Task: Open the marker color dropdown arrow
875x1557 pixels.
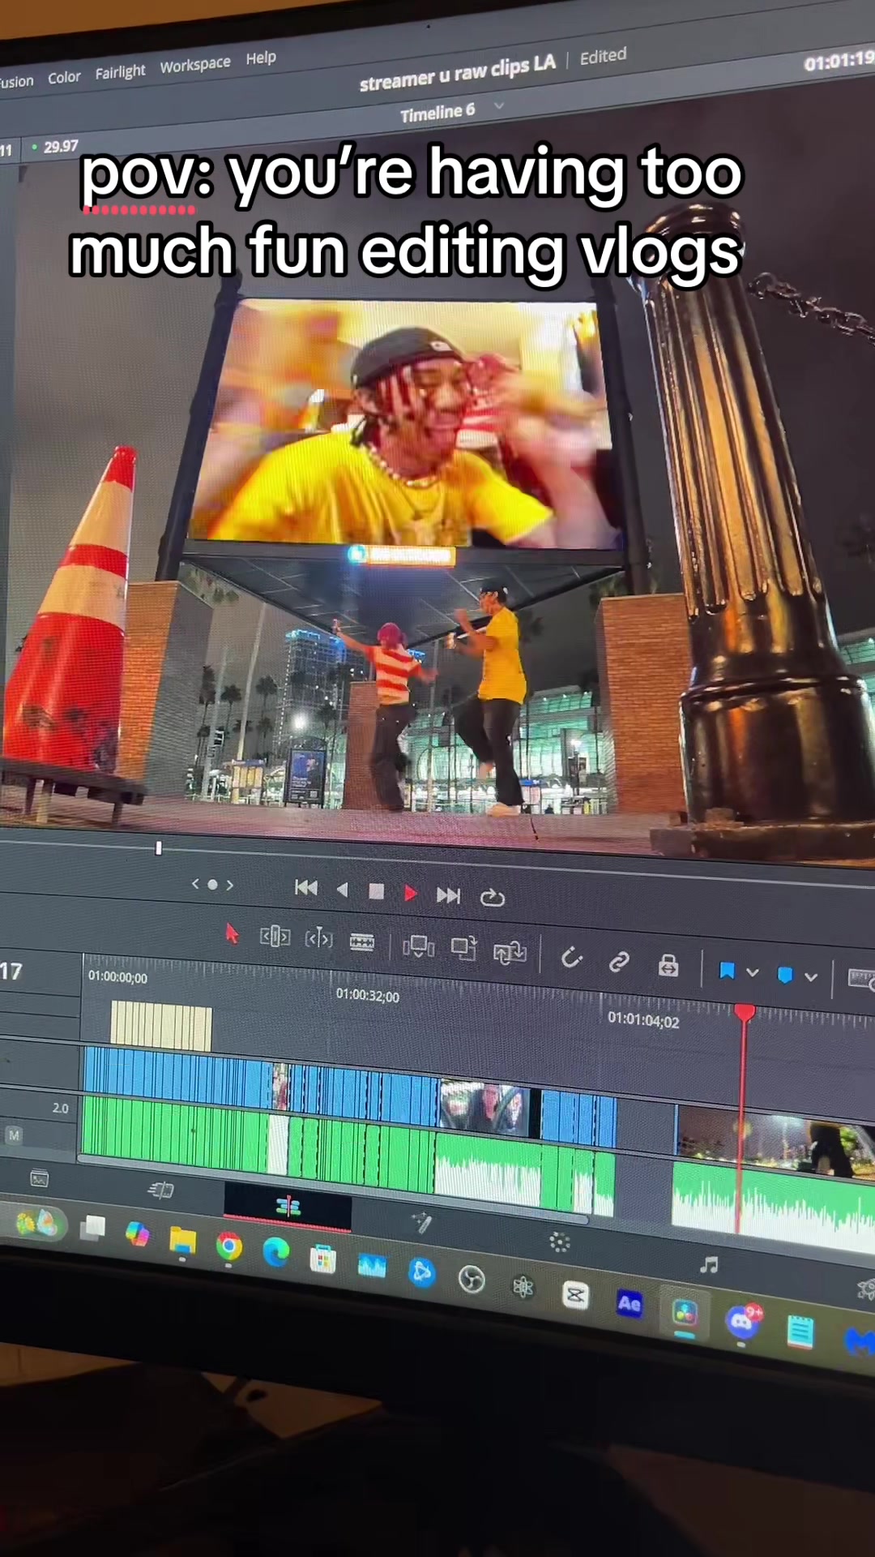Action: coord(811,977)
